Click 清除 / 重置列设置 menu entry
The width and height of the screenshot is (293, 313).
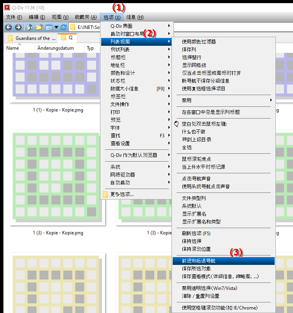coord(223,296)
